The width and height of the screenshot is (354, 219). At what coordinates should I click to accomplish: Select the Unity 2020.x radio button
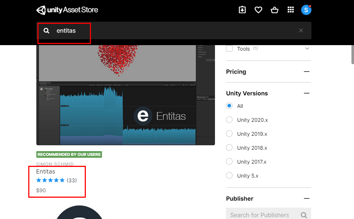coord(229,120)
